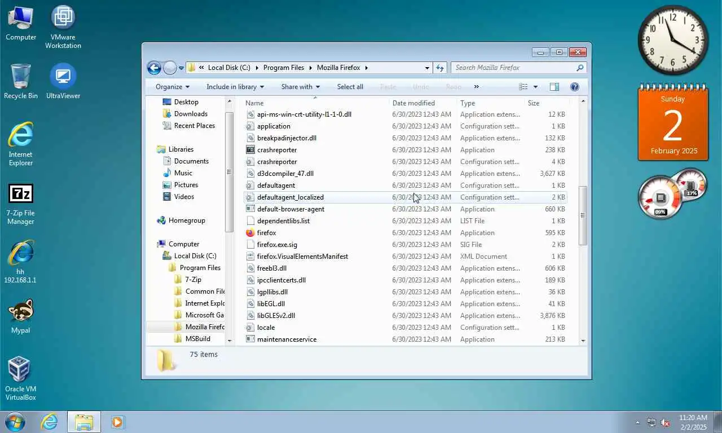Open the Organize menu
This screenshot has width=722, height=433.
[x=173, y=87]
